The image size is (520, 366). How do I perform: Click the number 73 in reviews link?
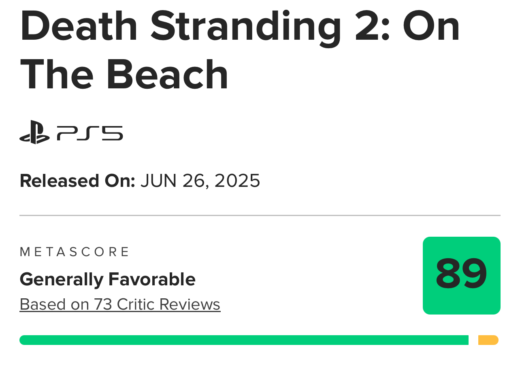tap(103, 304)
